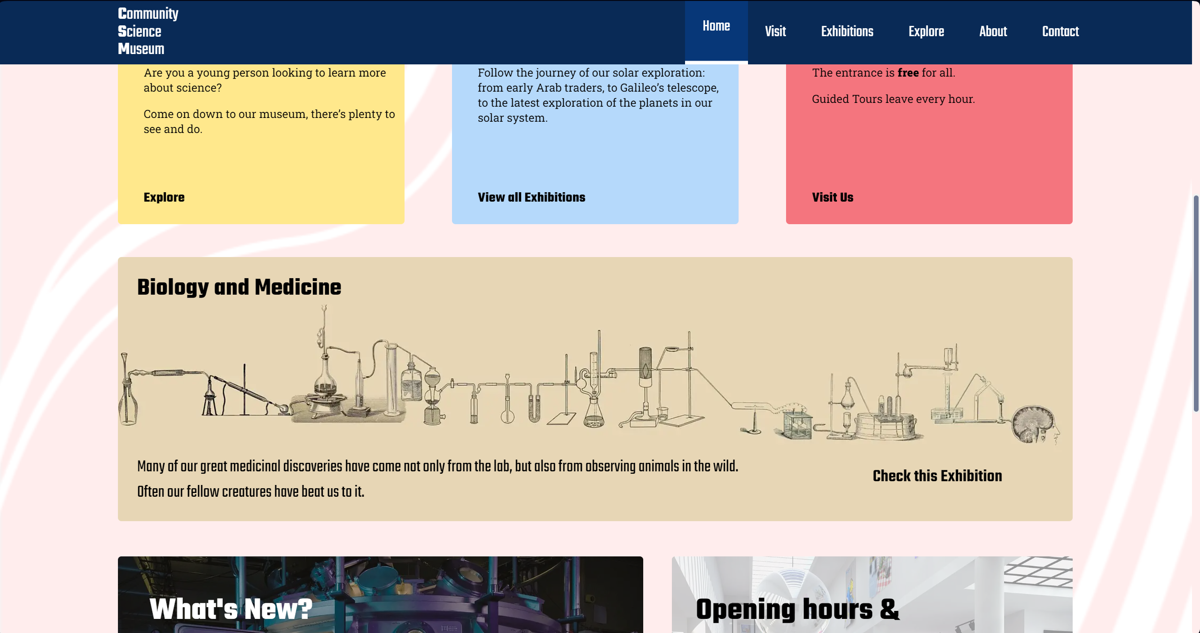Go to the About page
The image size is (1200, 633).
coord(993,31)
